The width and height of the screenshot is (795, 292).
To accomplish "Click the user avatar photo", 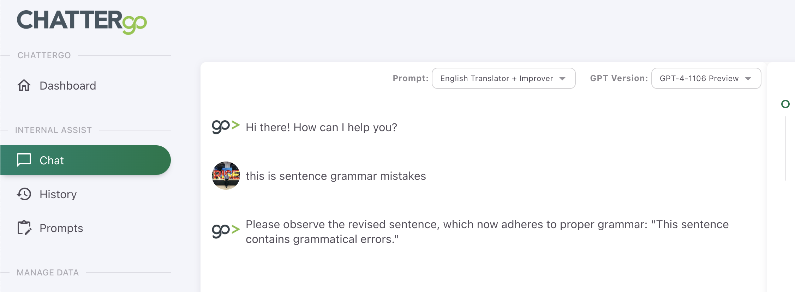I will point(226,176).
